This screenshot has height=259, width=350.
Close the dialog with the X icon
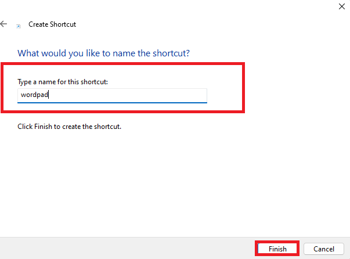pos(341,6)
